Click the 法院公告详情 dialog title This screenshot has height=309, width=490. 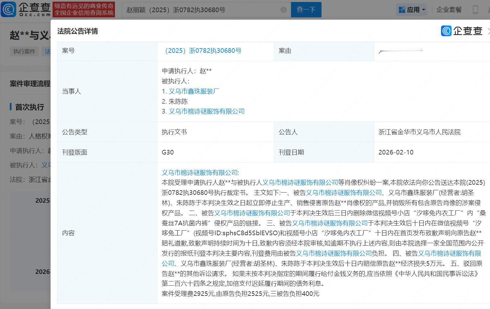tap(78, 31)
